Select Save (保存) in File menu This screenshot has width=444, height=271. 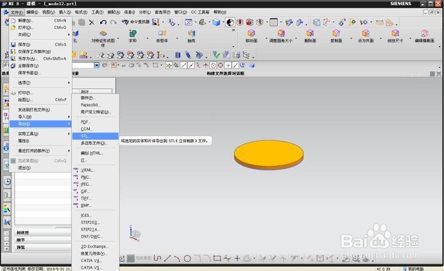tap(40, 44)
